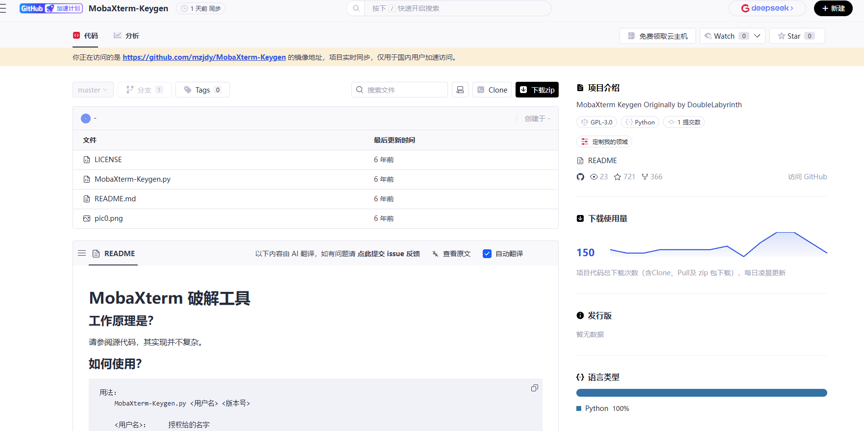Screen dimensions: 864x431
Task: Click the GPL-3.0 license badge
Action: coord(596,122)
